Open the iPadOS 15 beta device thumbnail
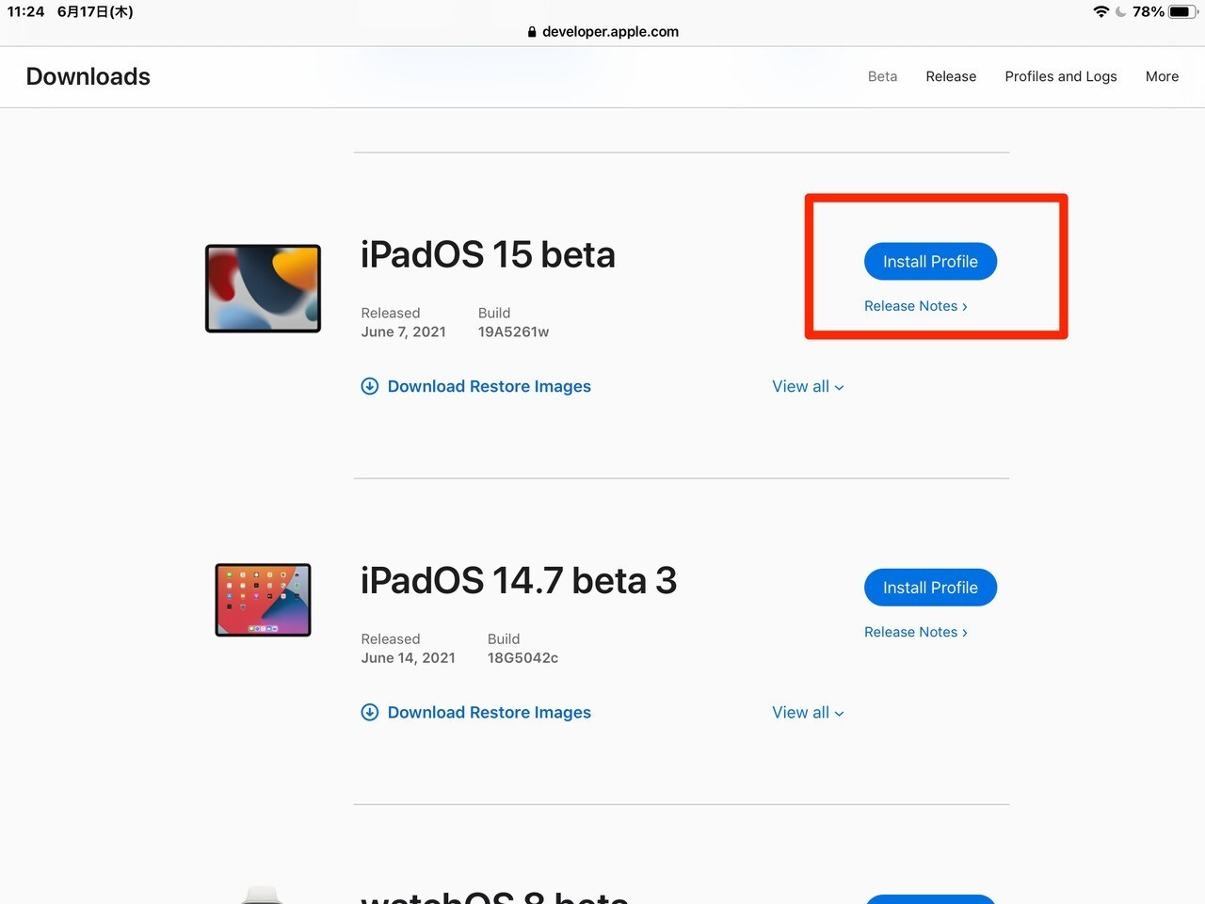 (x=264, y=288)
